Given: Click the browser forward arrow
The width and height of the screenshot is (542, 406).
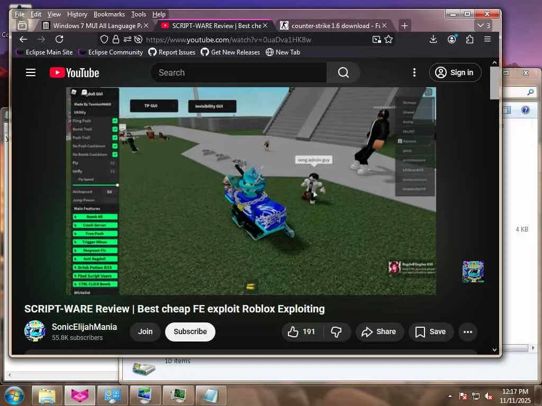Looking at the screenshot, I should pos(41,39).
